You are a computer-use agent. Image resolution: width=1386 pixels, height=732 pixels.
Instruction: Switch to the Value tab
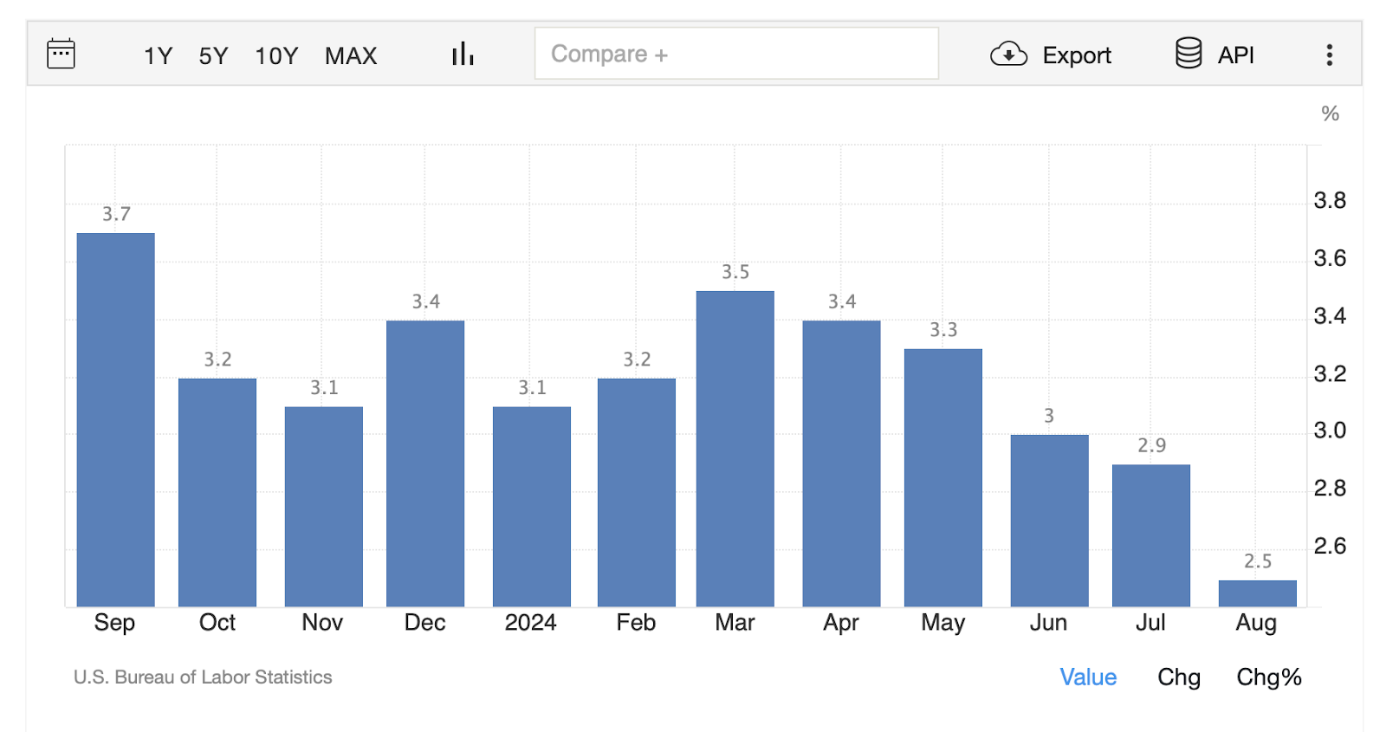coord(1088,677)
